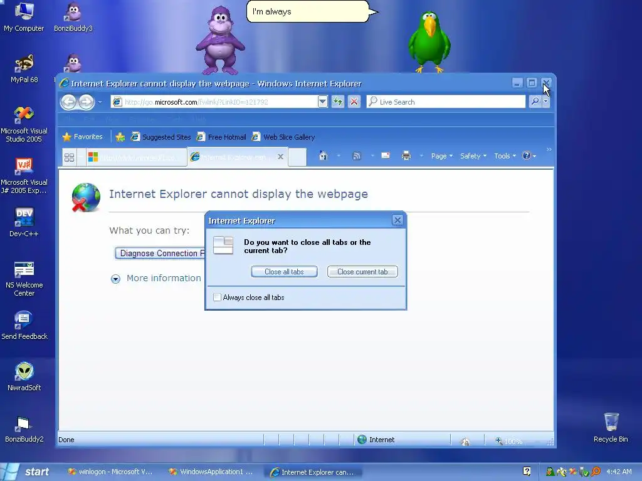This screenshot has height=481, width=642.
Task: Click the purple Bonzi gorilla character
Action: (x=220, y=40)
